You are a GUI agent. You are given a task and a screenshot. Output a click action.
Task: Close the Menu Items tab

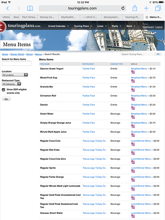147,17
